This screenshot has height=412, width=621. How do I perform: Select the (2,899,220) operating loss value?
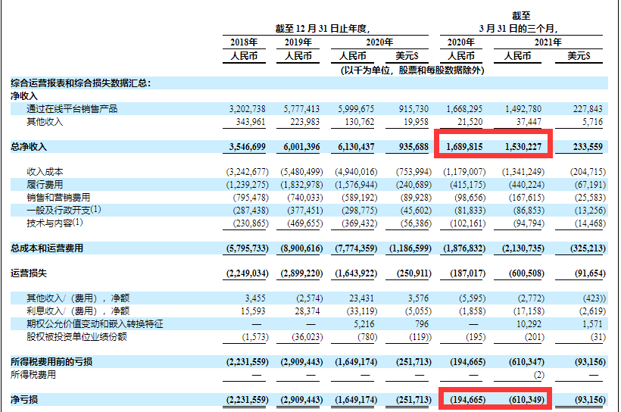[x=299, y=272]
